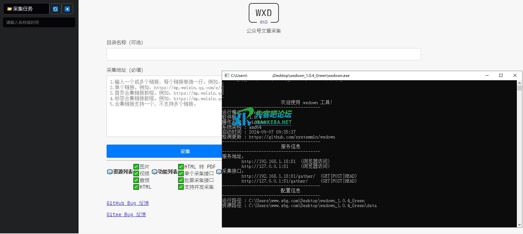Image resolution: width=523 pixels, height=234 pixels.
Task: Focus the 目录名称 input field
Action: click(x=263, y=54)
